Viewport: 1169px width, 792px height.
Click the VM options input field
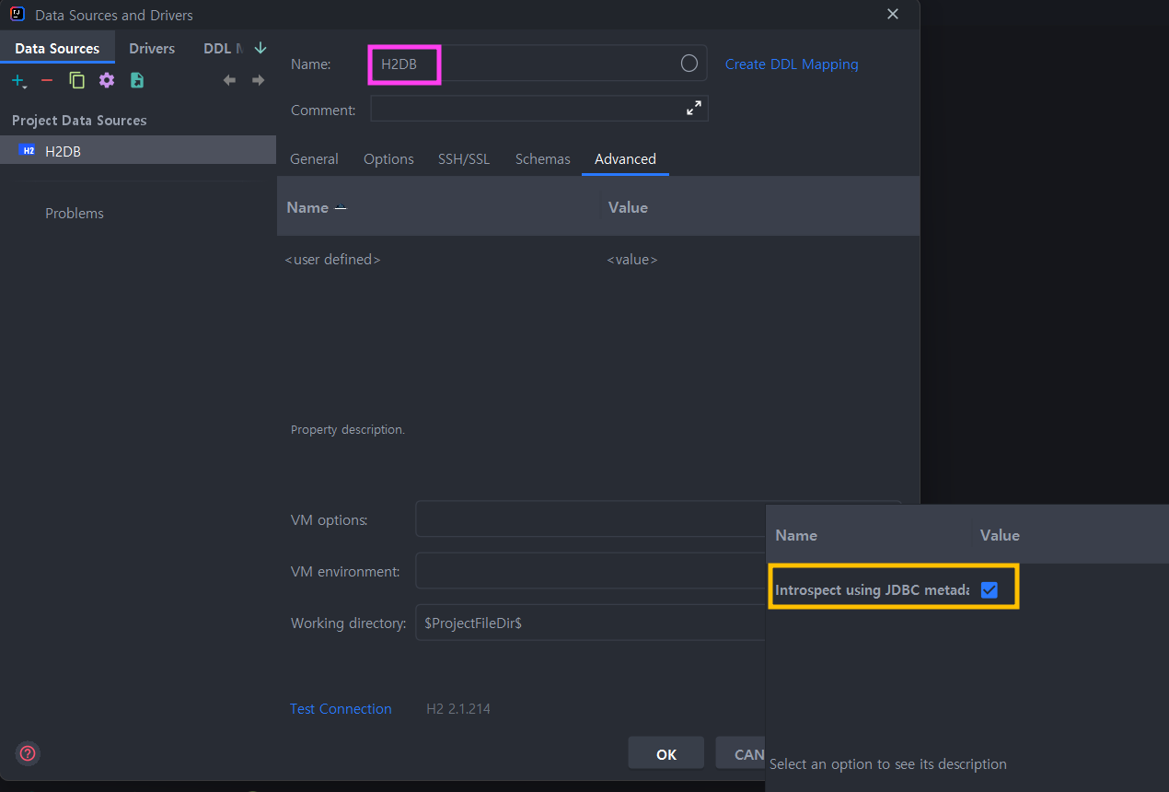coord(591,519)
